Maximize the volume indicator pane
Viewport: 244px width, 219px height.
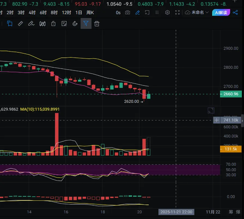point(211,110)
